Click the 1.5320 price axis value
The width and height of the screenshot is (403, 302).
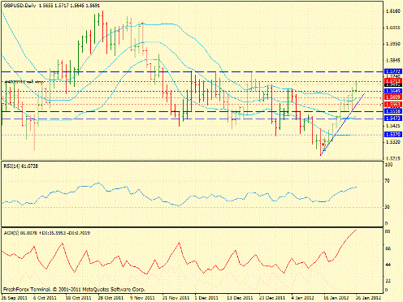[393, 142]
